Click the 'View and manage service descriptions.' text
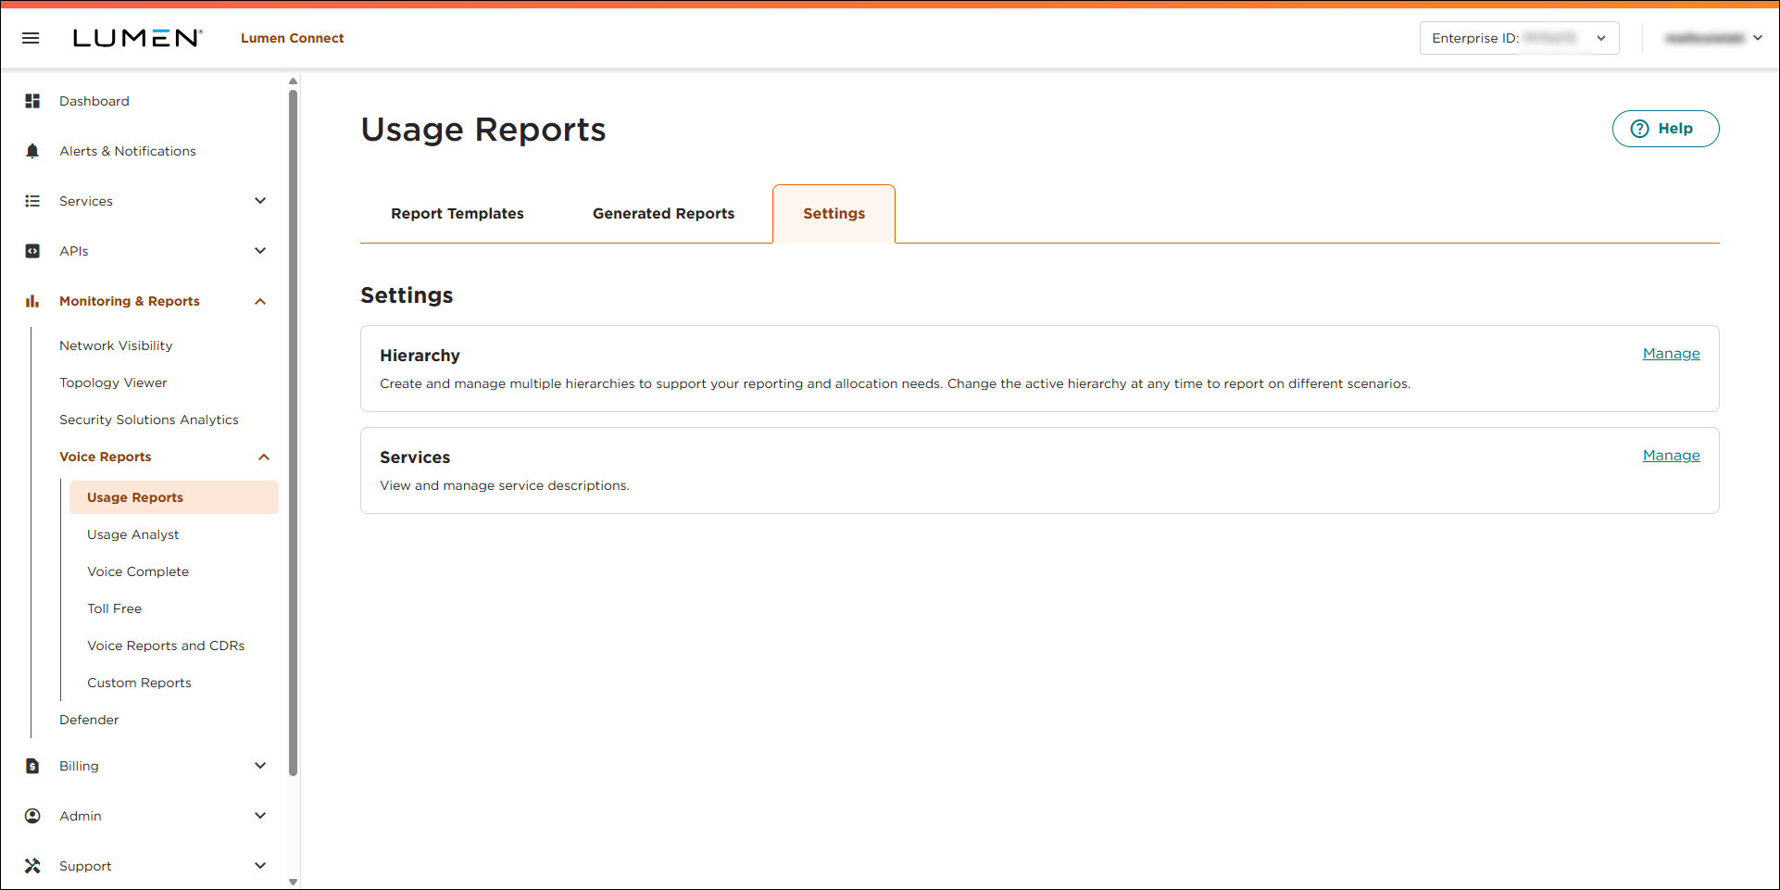1780x890 pixels. point(505,485)
